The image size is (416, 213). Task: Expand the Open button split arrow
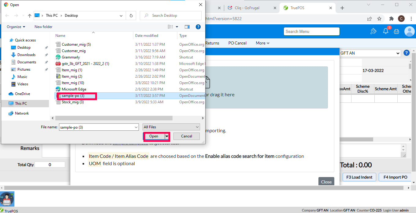click(167, 136)
